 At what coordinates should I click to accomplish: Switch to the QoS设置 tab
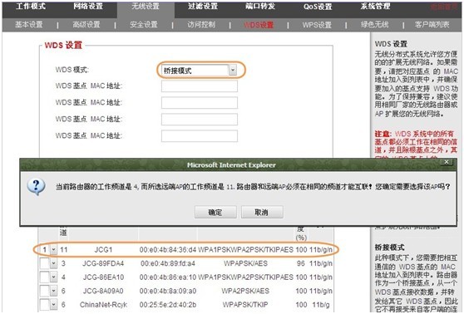point(318,6)
